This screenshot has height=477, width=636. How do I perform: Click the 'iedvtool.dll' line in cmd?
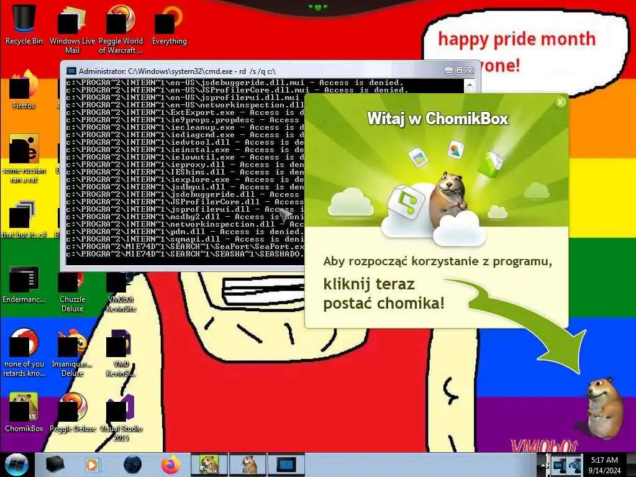[185, 142]
